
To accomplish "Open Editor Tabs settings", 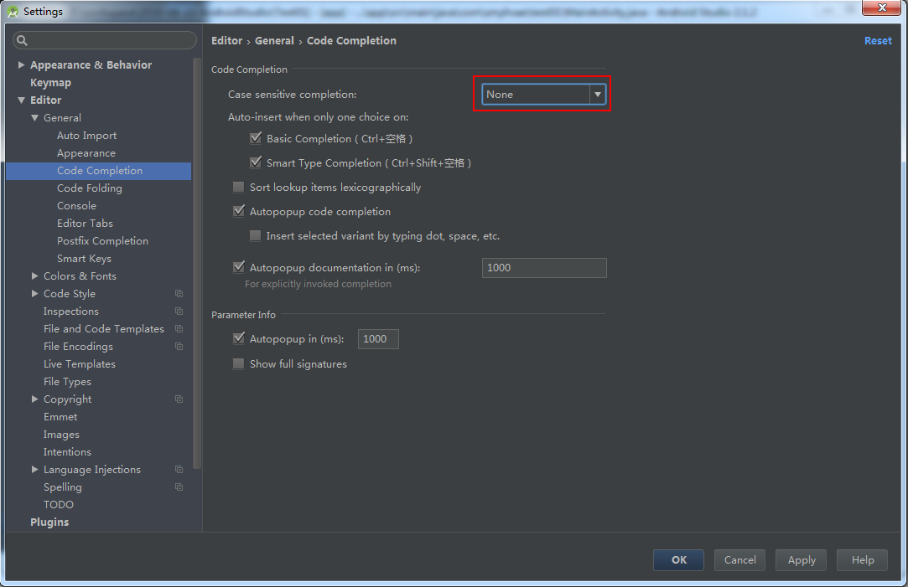I will click(x=86, y=224).
